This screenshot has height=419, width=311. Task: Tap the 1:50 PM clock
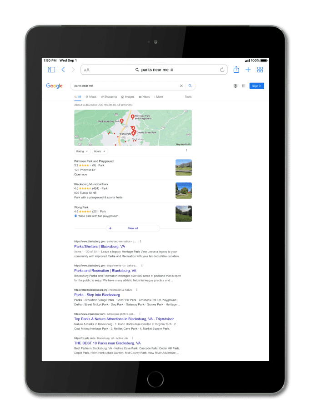click(50, 61)
